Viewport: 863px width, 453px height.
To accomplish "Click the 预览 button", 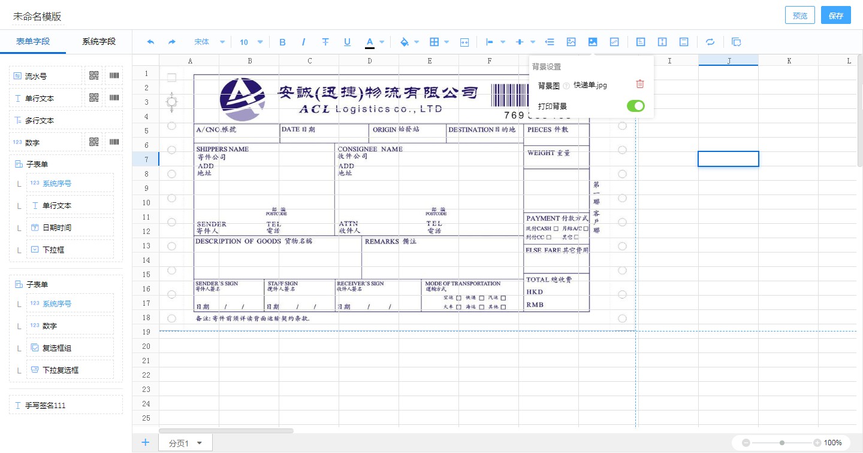I will pos(799,16).
